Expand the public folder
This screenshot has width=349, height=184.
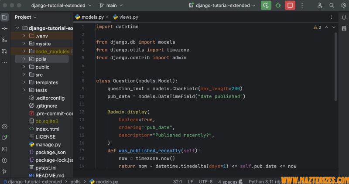(x=24, y=67)
